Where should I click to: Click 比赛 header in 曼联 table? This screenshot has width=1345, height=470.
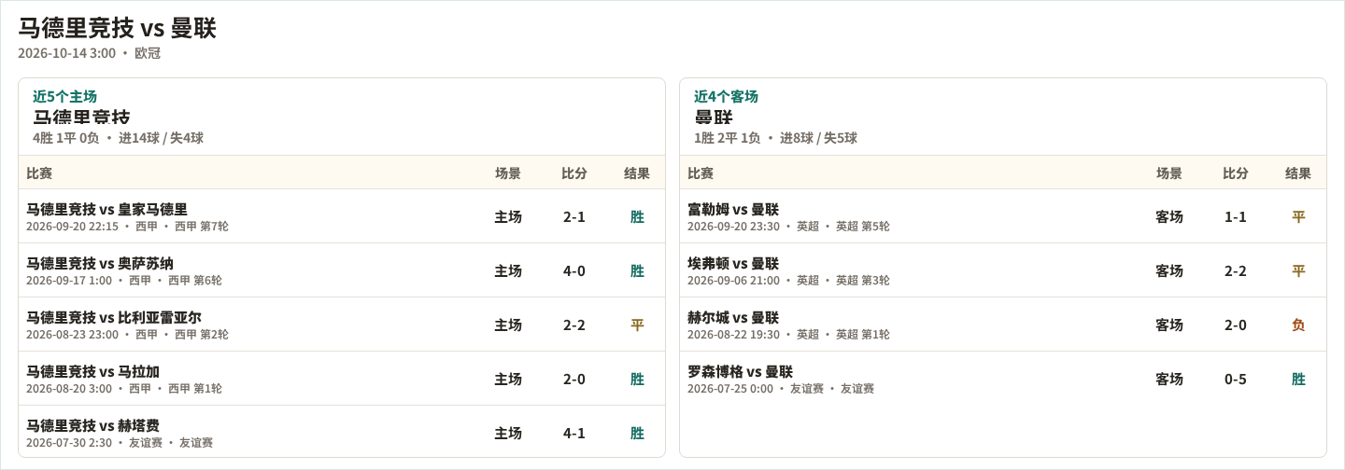point(701,173)
